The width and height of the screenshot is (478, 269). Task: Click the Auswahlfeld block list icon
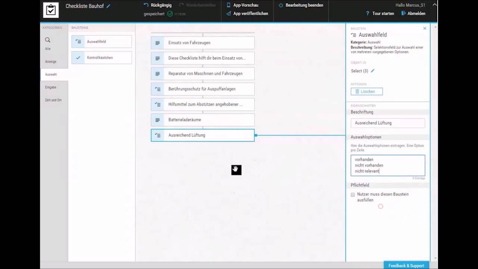coord(78,41)
